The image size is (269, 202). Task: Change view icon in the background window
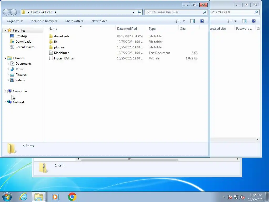click(230, 21)
